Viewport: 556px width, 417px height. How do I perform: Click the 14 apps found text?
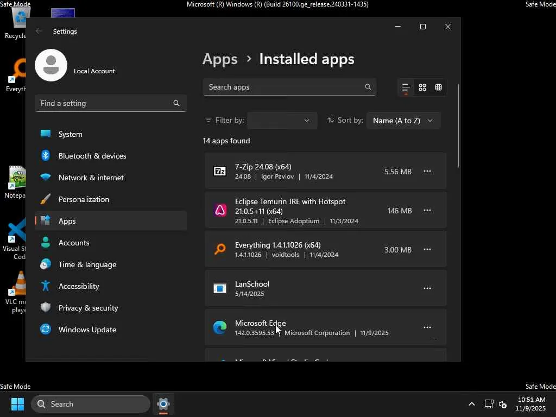tap(226, 141)
